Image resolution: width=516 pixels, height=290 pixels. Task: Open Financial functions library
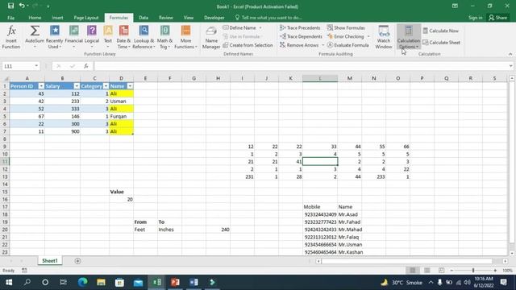coord(73,37)
